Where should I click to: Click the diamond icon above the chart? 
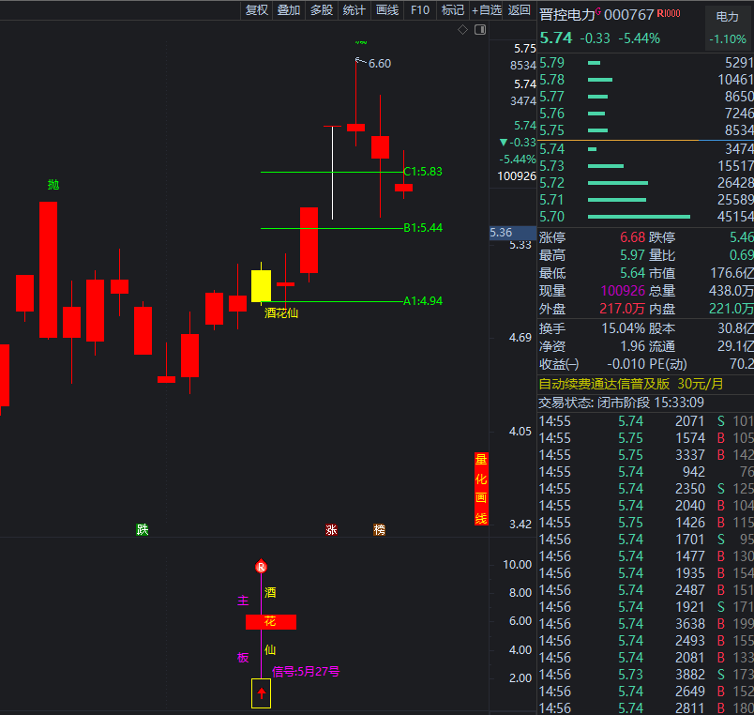pos(462,30)
